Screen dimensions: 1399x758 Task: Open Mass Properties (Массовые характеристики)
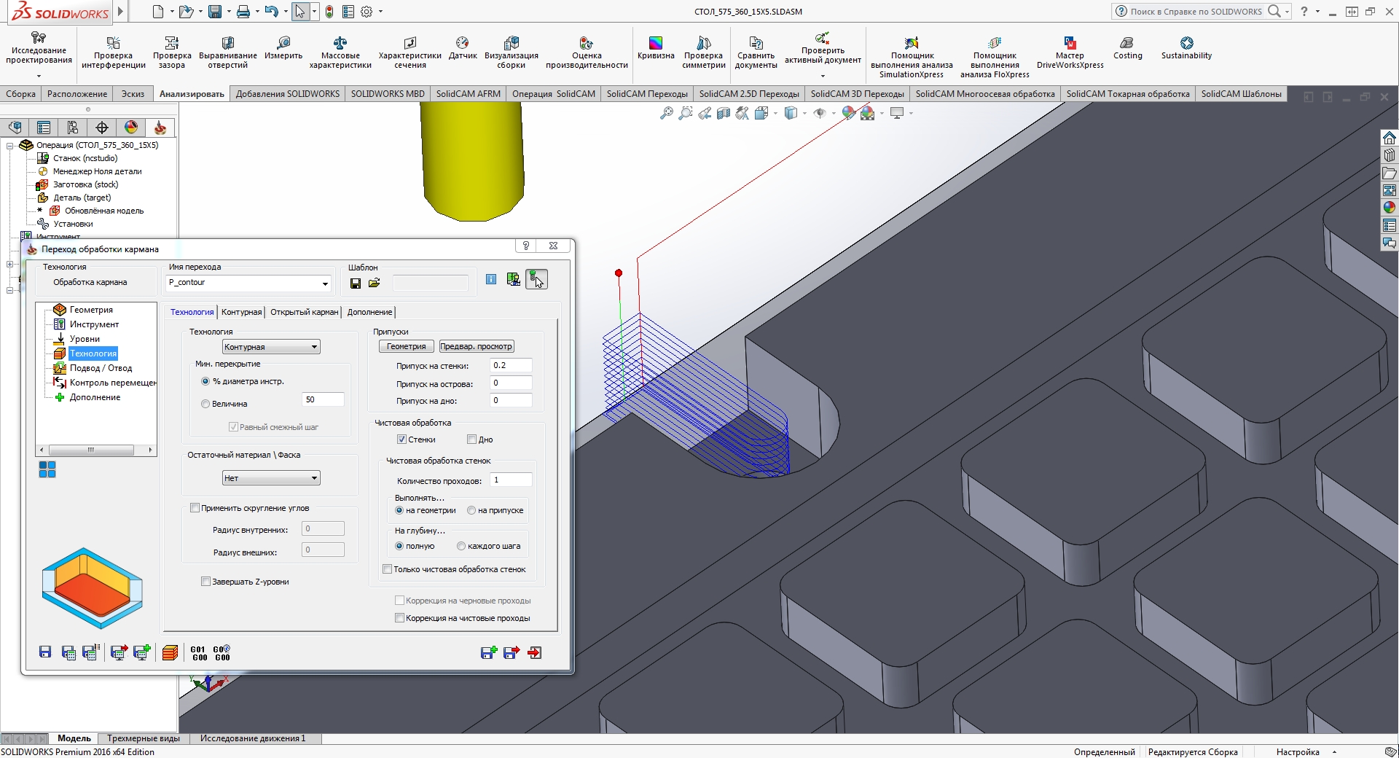pyautogui.click(x=340, y=52)
